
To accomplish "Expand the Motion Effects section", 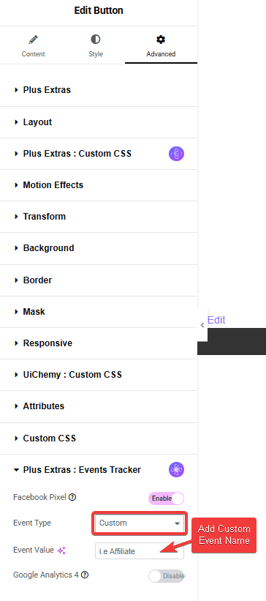I will [x=99, y=185].
